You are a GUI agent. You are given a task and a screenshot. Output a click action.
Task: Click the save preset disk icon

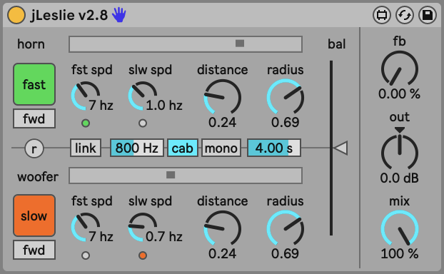428,15
